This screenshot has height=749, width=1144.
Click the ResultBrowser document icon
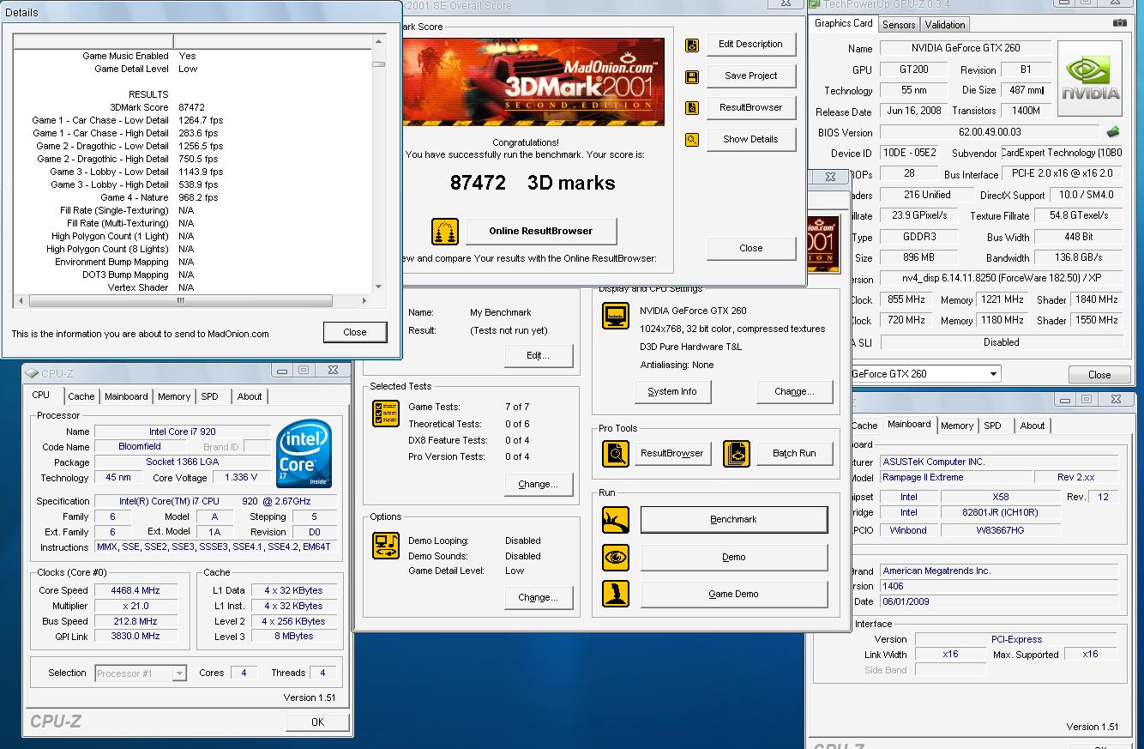point(692,108)
